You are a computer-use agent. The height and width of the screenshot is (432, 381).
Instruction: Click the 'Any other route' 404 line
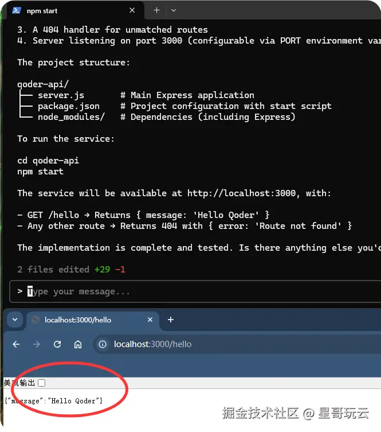pyautogui.click(x=184, y=226)
